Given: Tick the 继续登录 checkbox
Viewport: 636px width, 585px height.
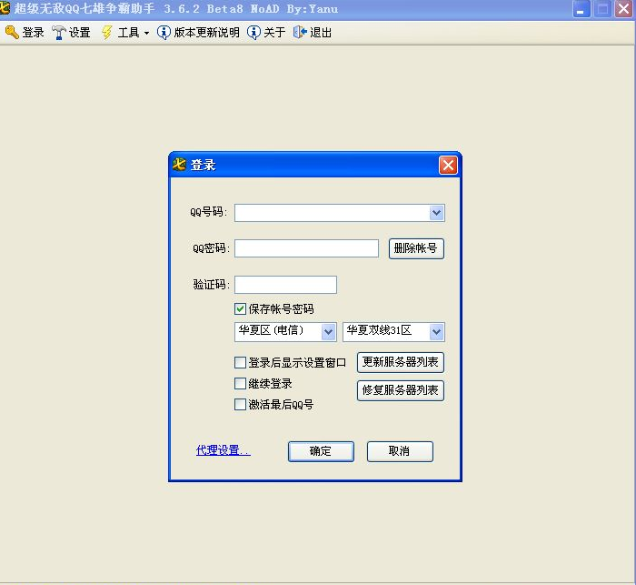Looking at the screenshot, I should [x=240, y=383].
